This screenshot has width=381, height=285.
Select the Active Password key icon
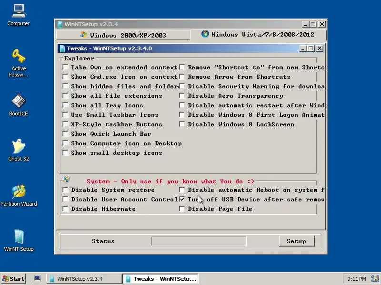(x=19, y=63)
